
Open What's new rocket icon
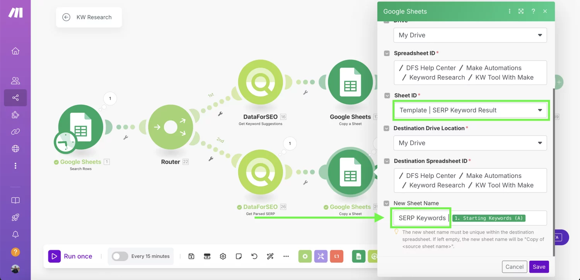15,217
